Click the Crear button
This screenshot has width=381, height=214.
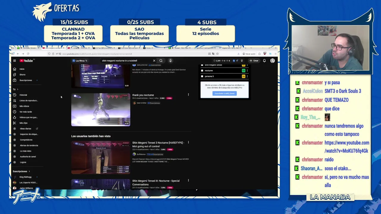click(x=254, y=61)
